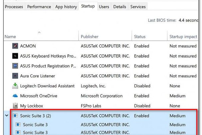Image resolution: width=202 pixels, height=135 pixels.
Task: Click the ASUS Keyboard Hotkeys icon
Action: pyautogui.click(x=15, y=56)
